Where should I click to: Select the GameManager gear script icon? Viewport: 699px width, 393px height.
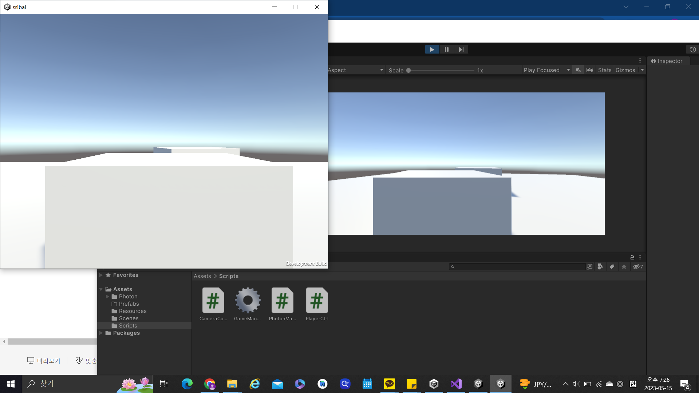point(248,301)
